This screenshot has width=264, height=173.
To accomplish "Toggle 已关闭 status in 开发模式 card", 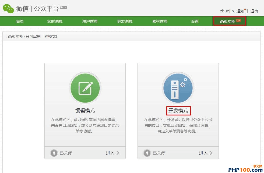I will (x=159, y=153).
